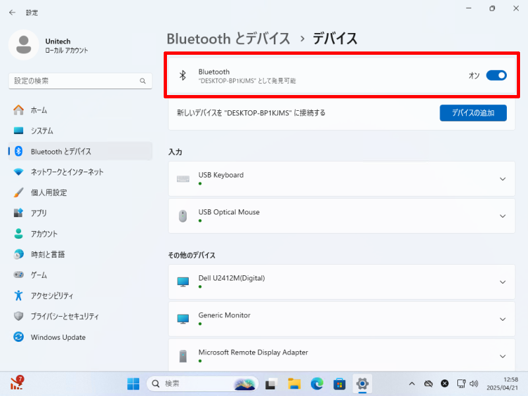Open the widgets icon with badge 7
Viewport: 528px width, 396px height.
16,383
